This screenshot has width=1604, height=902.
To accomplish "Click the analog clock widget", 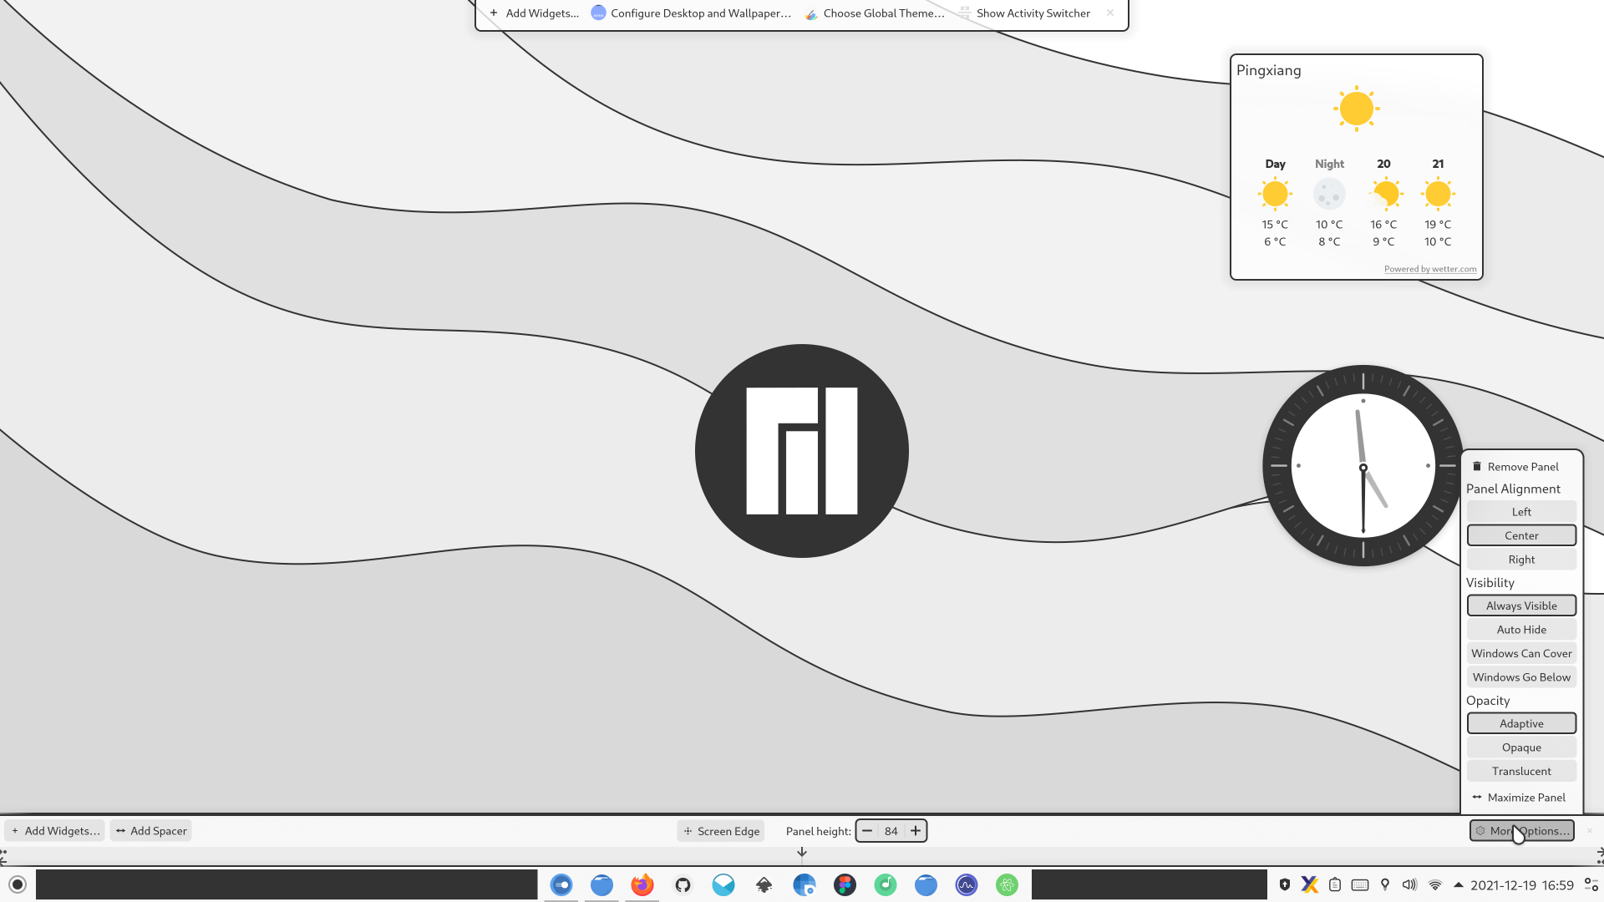I will click(x=1363, y=466).
